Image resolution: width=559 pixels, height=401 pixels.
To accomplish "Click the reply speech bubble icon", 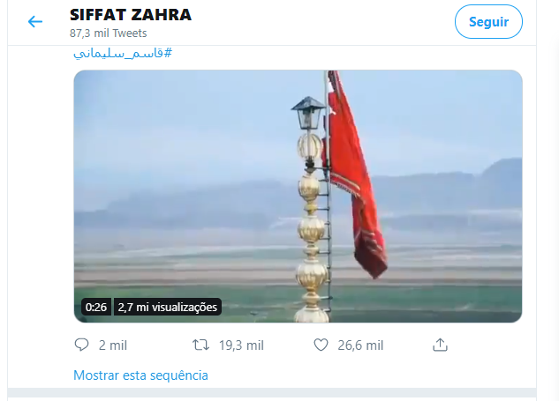I will 81,345.
